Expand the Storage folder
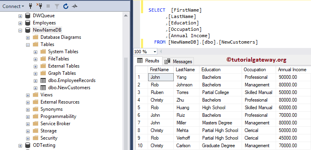Viewport: 311px width, 150px height. coord(28,131)
